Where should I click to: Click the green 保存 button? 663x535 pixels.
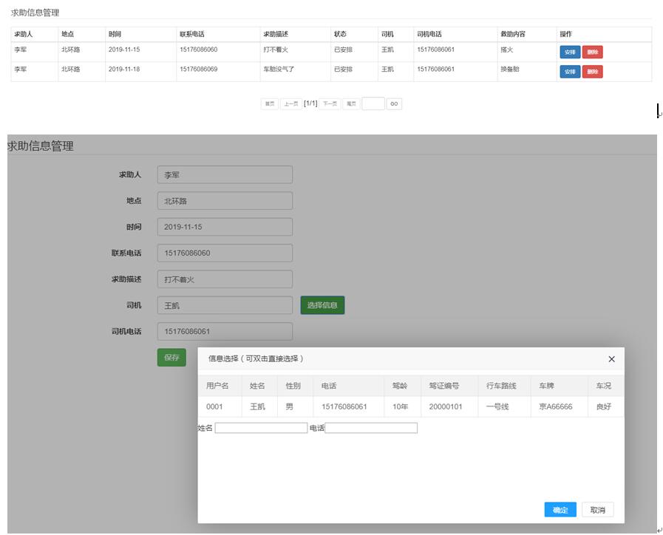(171, 358)
